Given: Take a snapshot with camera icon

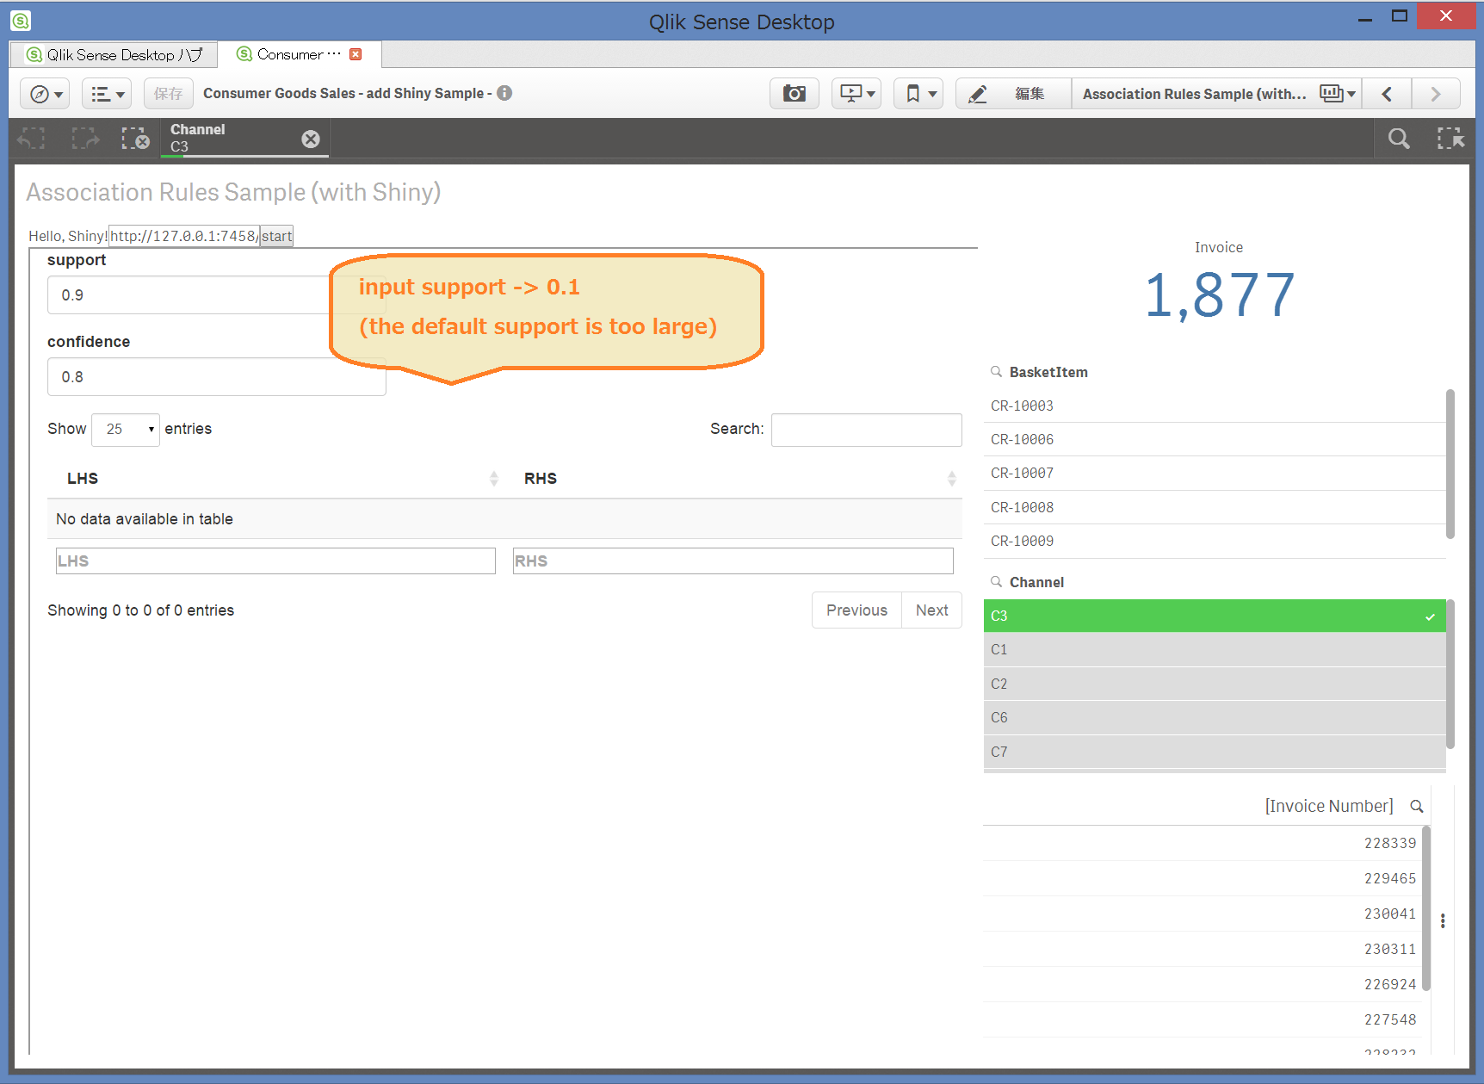Looking at the screenshot, I should pyautogui.click(x=794, y=94).
